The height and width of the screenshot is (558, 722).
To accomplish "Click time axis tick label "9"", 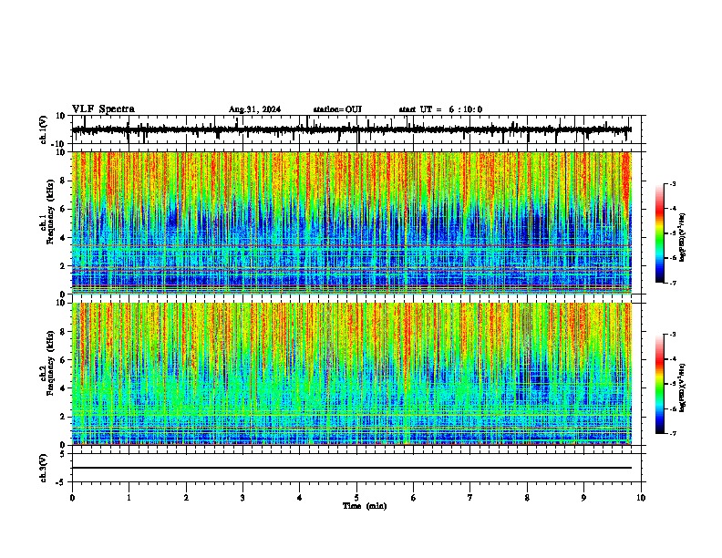I will [x=583, y=498].
